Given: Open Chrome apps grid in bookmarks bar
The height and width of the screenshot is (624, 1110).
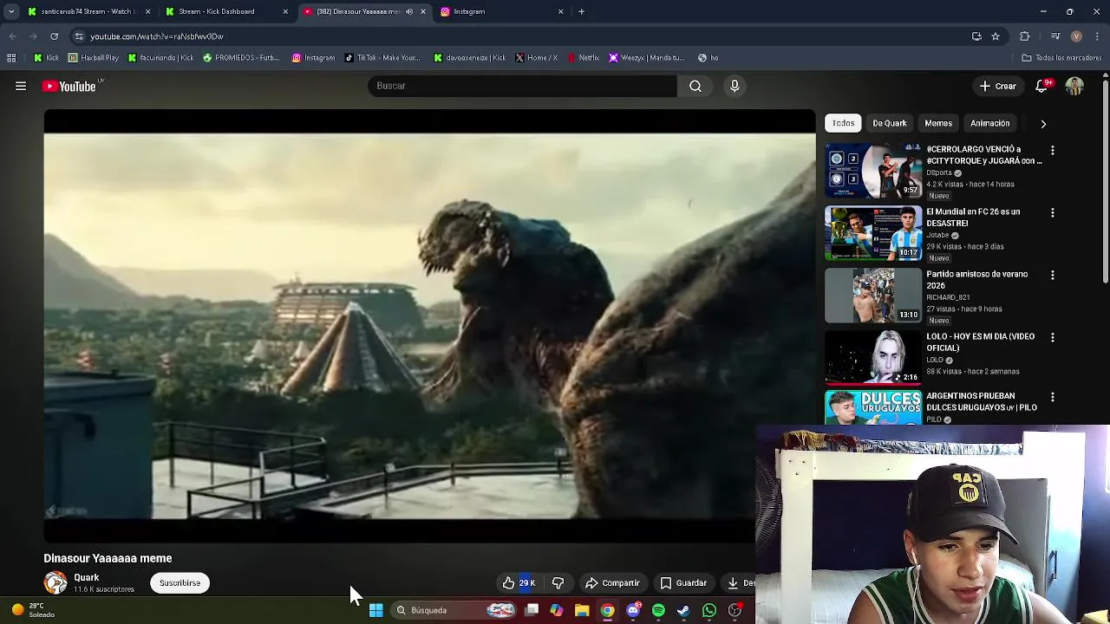Looking at the screenshot, I should [11, 58].
